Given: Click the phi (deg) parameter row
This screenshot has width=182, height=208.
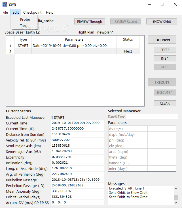Looking at the screenshot, I should tap(142, 140).
